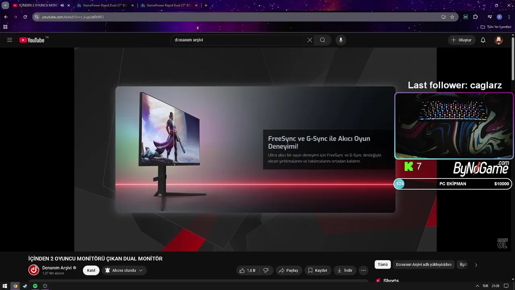Download the video with İndir
This screenshot has height=290, width=515.
point(345,270)
